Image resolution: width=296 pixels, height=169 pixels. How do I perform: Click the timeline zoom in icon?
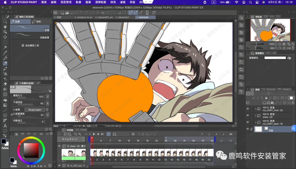[x=79, y=134]
